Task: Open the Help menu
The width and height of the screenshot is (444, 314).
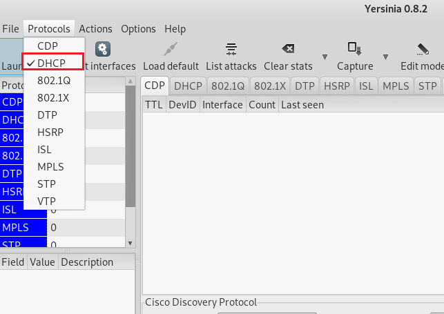Action: point(175,29)
